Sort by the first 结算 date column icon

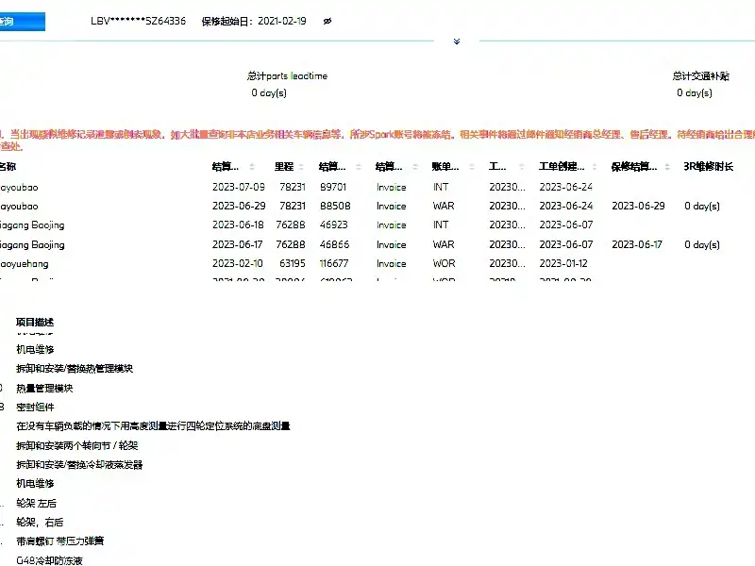[x=252, y=167]
